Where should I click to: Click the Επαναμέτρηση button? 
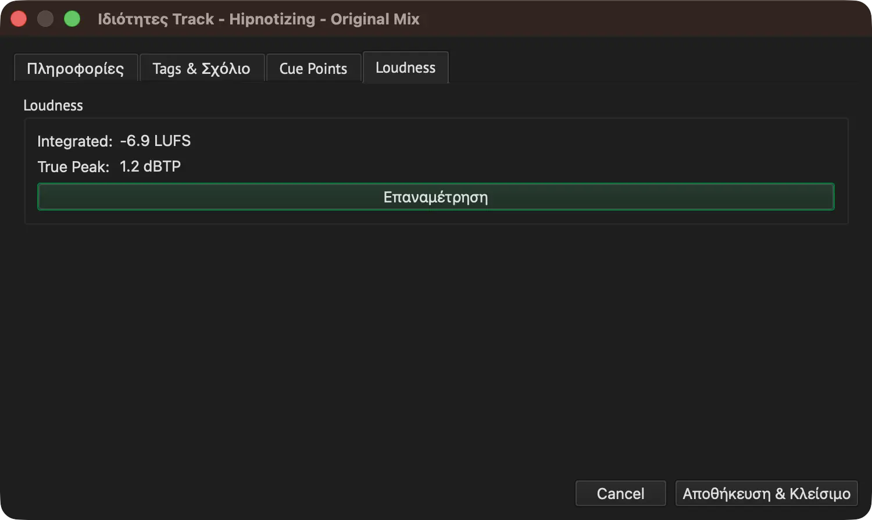click(436, 197)
